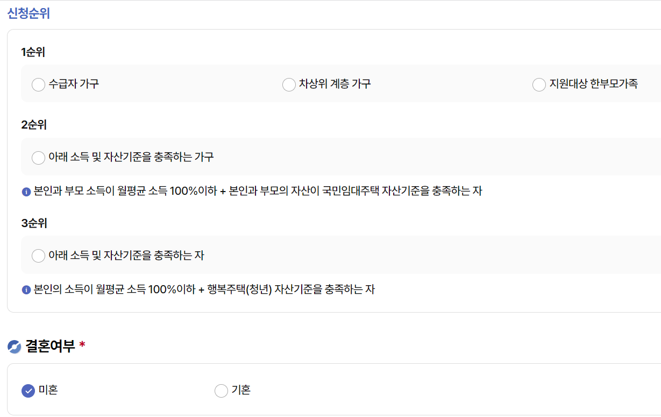
Task: Select the 지원대상 한부모가족 radio button
Action: coord(538,84)
